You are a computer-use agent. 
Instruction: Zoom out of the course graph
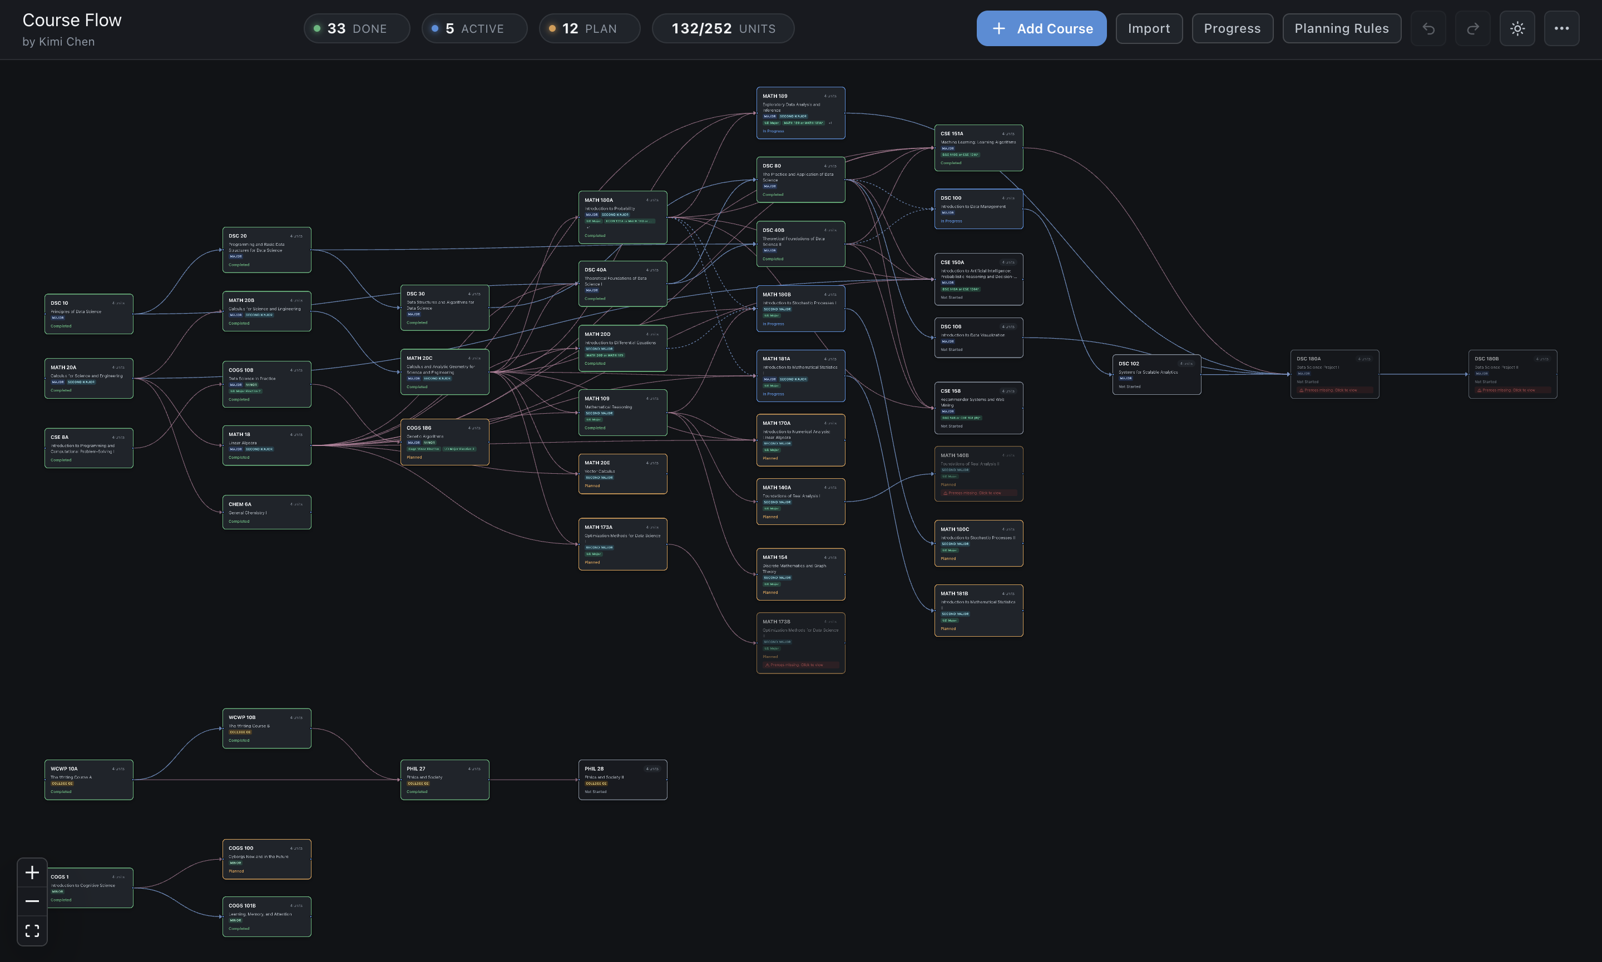click(32, 901)
